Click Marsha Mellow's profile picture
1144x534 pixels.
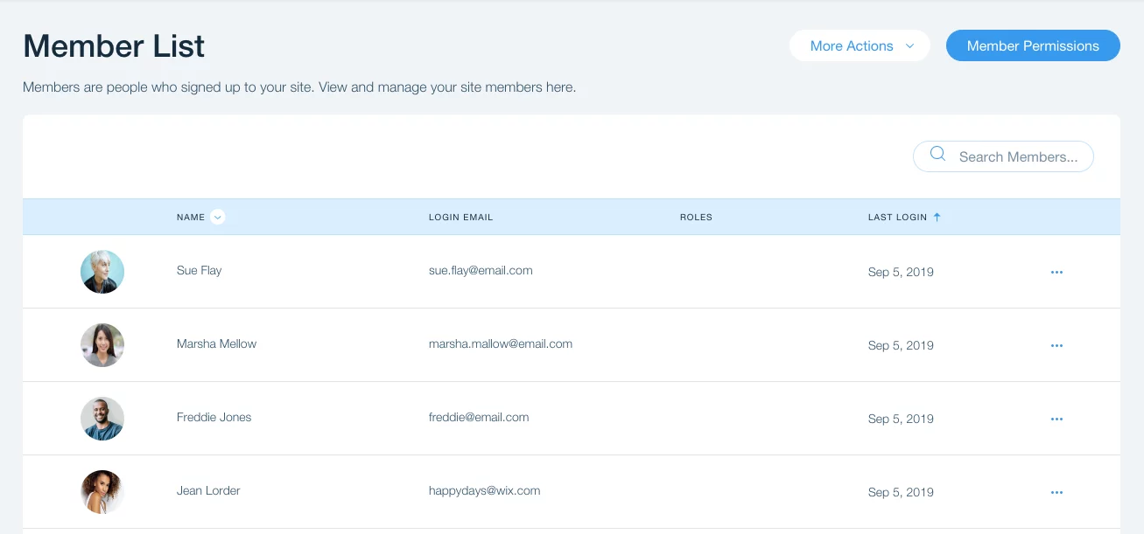pyautogui.click(x=102, y=345)
